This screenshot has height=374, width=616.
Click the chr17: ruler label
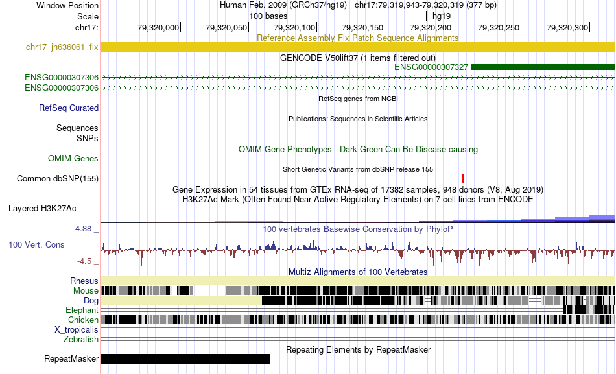point(87,27)
